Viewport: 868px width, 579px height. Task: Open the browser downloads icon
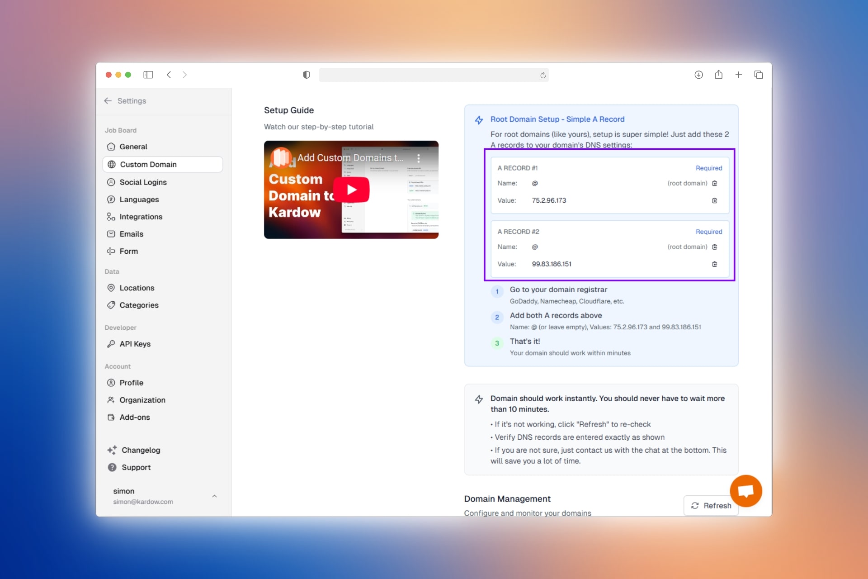point(698,75)
